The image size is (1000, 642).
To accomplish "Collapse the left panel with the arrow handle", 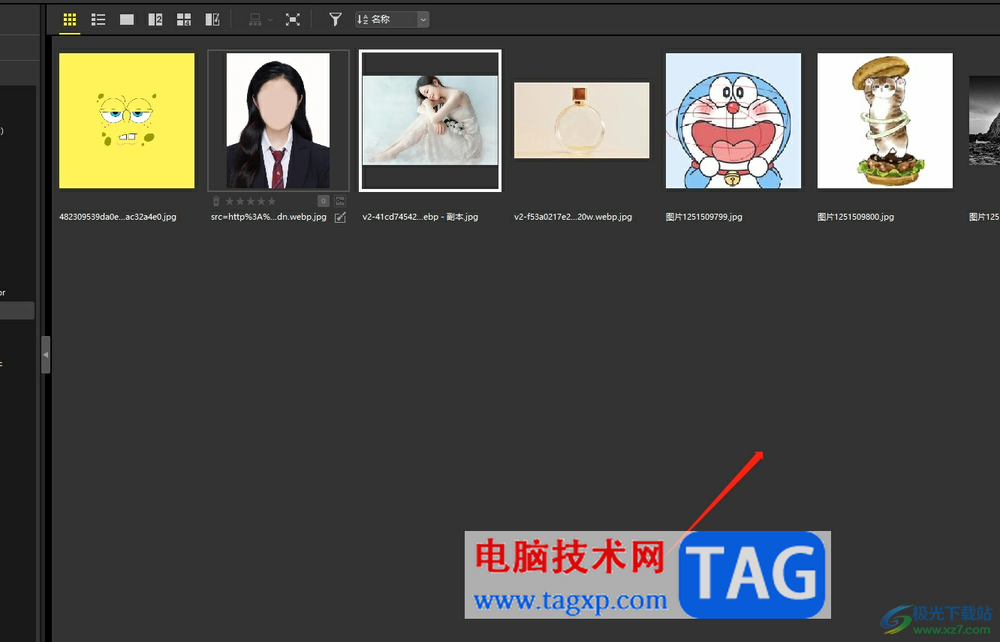I will tap(46, 355).
